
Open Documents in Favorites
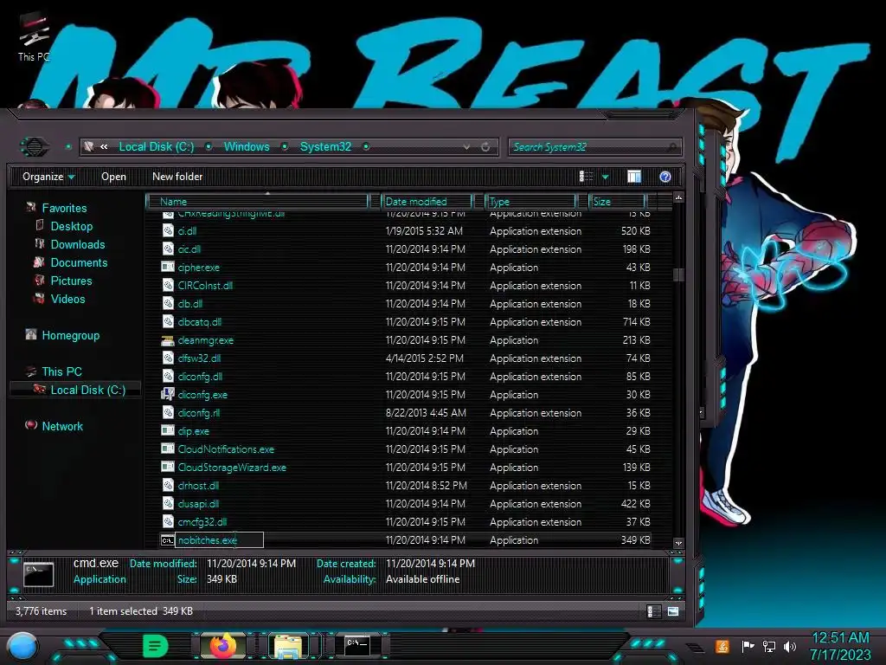[79, 262]
